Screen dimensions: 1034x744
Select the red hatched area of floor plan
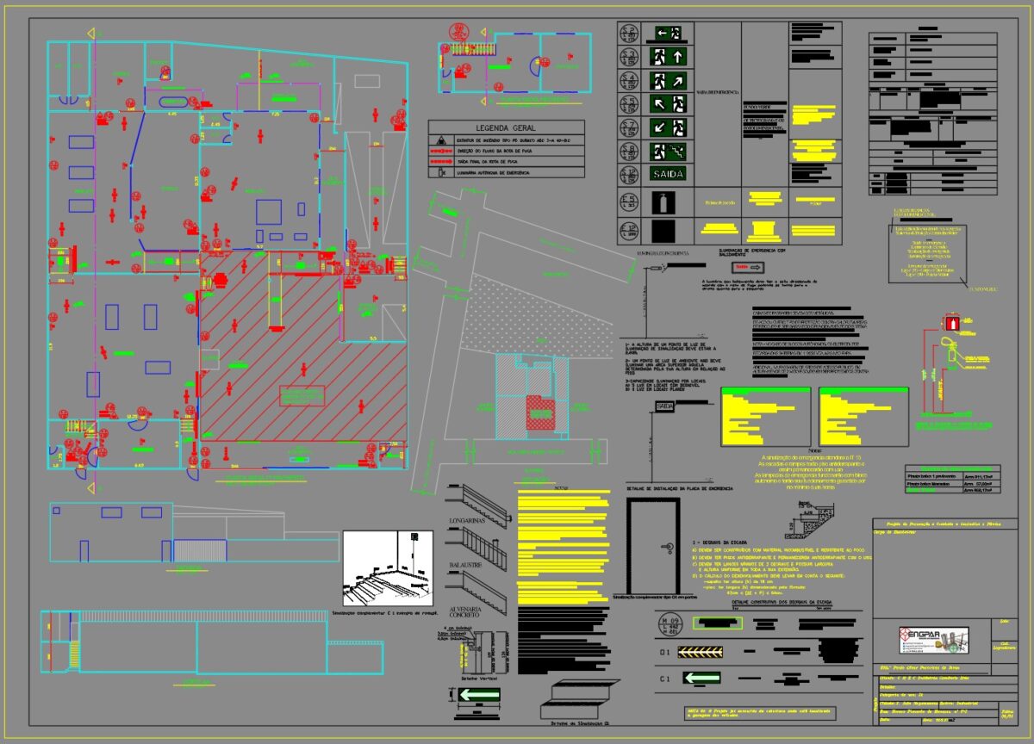[x=302, y=362]
